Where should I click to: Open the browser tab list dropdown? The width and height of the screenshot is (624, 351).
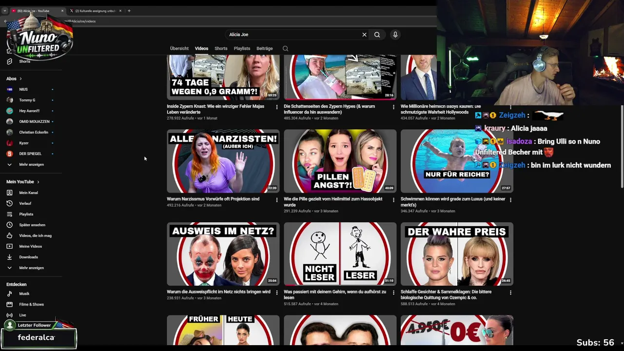4,11
